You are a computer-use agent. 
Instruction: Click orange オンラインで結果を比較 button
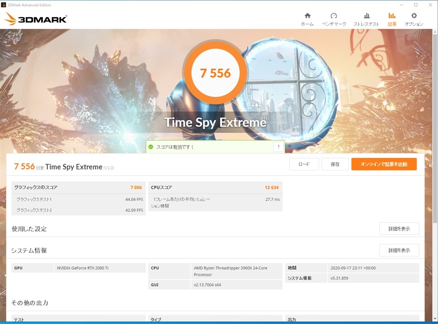coord(384,164)
